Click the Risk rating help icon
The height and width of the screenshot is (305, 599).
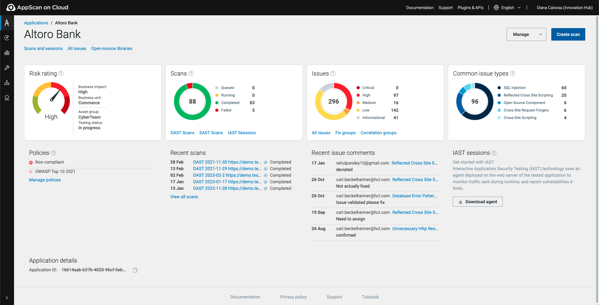point(61,73)
